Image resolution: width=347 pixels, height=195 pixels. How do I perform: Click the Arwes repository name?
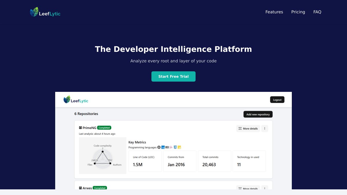point(87,188)
